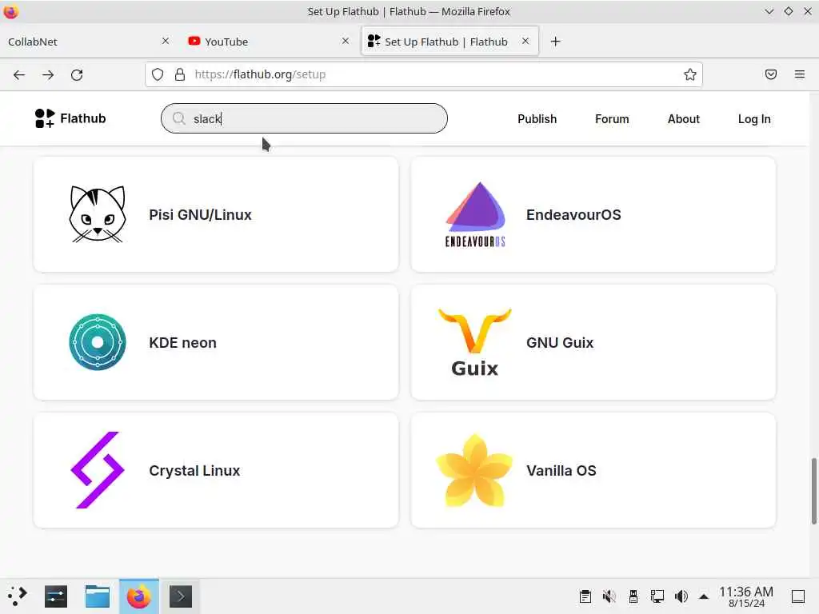
Task: Open the EndeavourOS logo
Action: click(x=475, y=214)
